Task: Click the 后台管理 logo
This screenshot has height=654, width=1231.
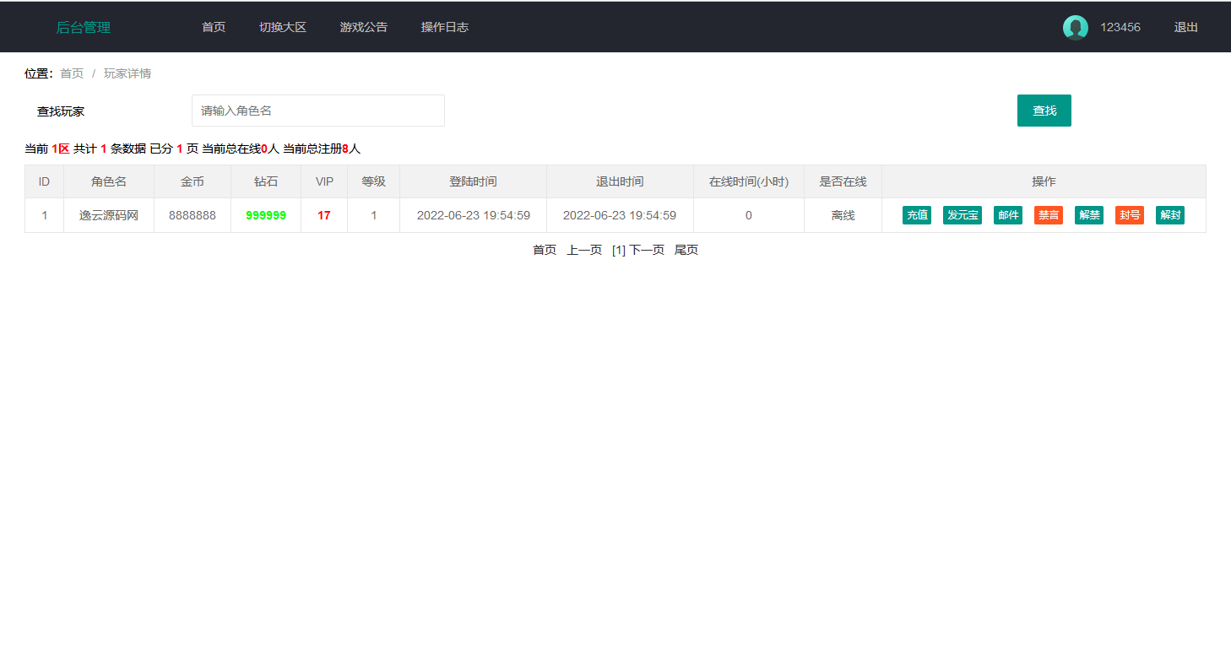Action: pyautogui.click(x=84, y=28)
